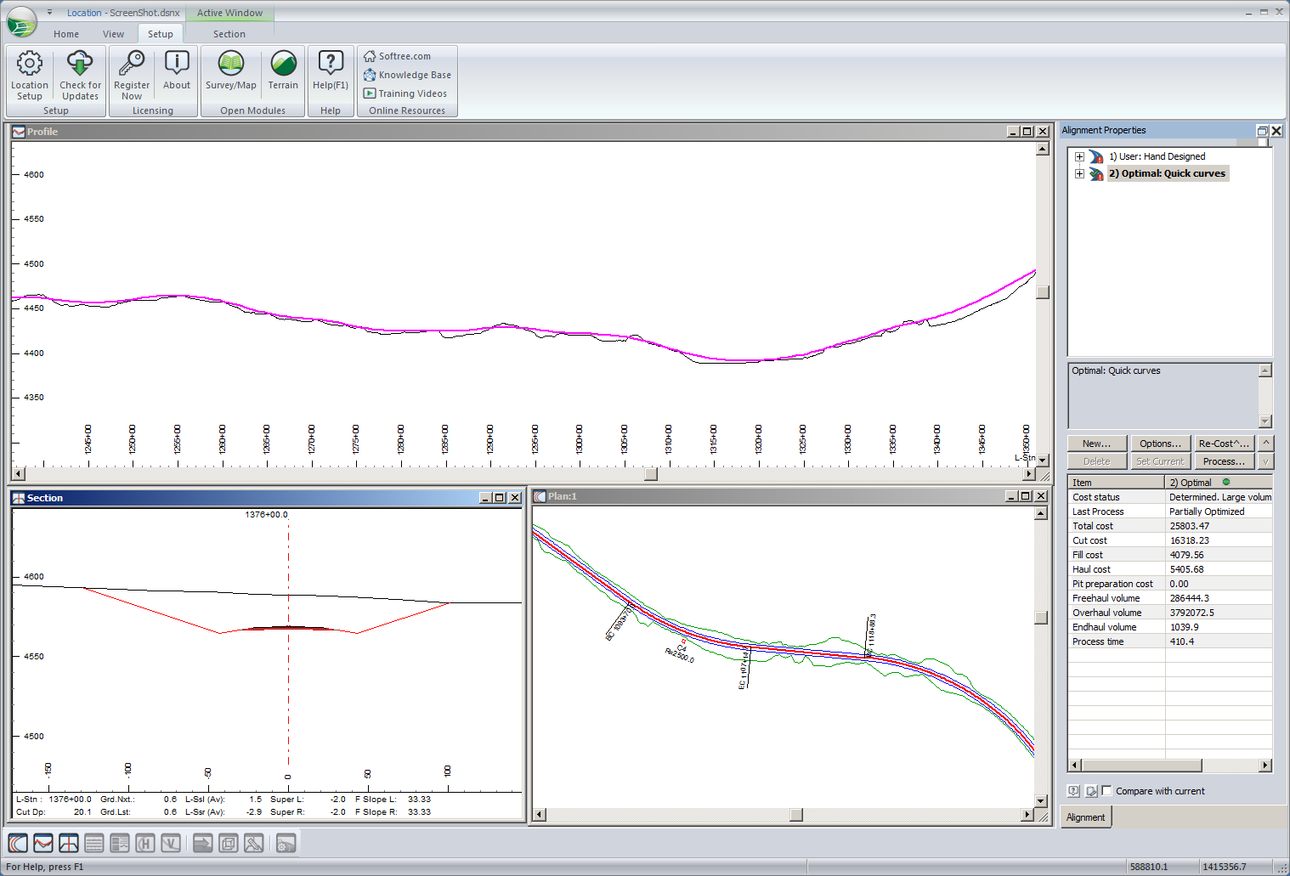The image size is (1290, 876).
Task: Click the Register Now key icon
Action: pos(132,75)
